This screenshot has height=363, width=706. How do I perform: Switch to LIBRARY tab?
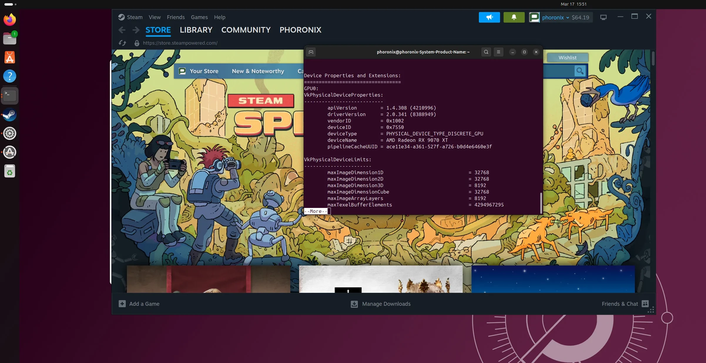tap(196, 30)
